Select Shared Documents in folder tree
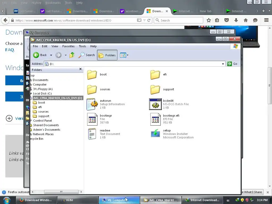272x204 pixels. [46, 125]
